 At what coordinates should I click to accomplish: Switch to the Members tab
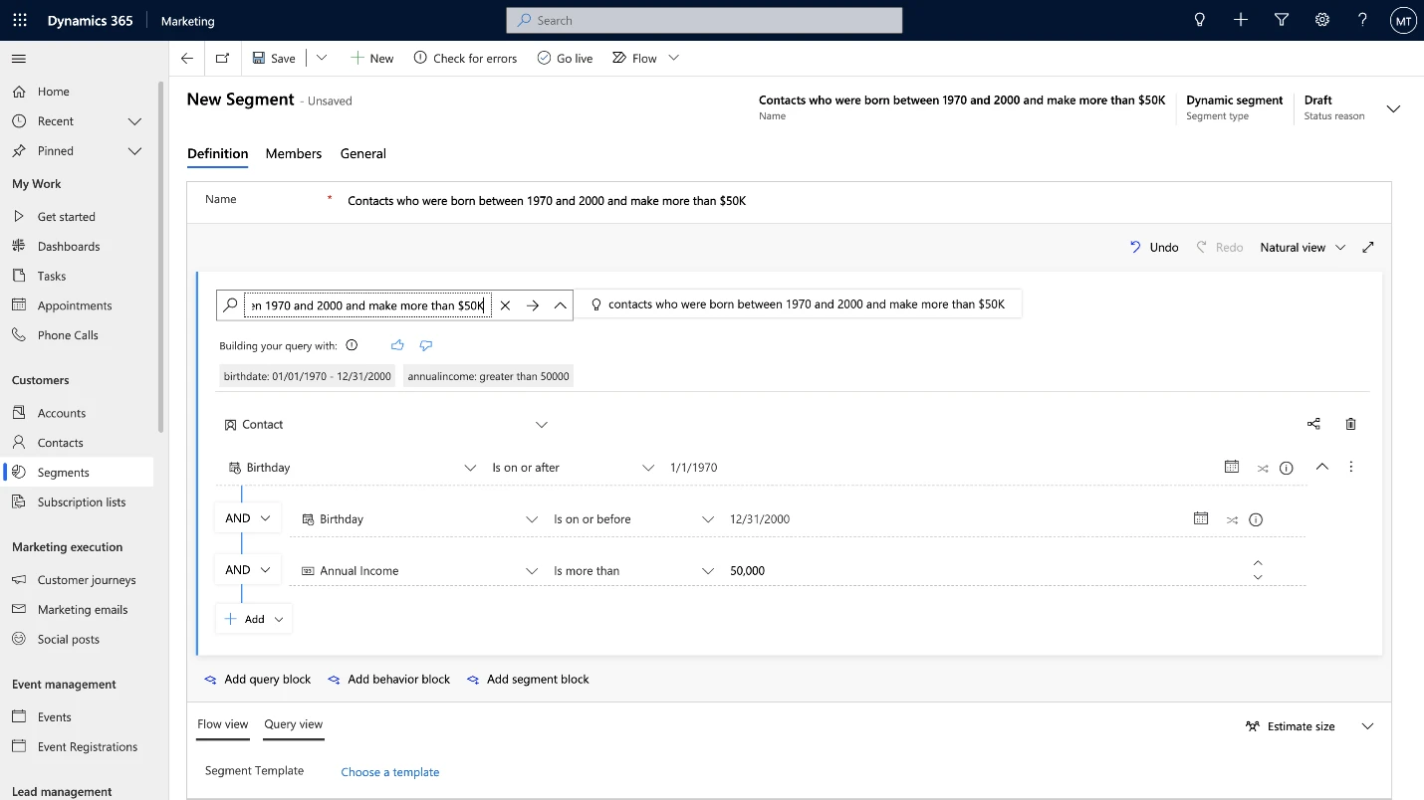pos(293,153)
